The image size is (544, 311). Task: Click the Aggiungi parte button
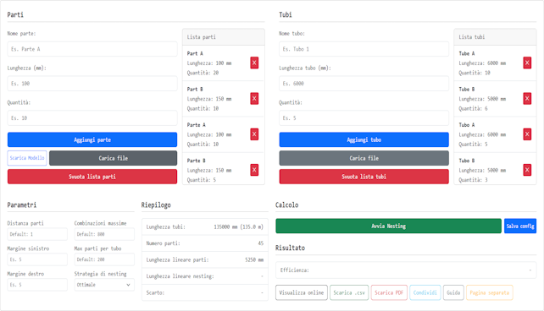(x=92, y=139)
